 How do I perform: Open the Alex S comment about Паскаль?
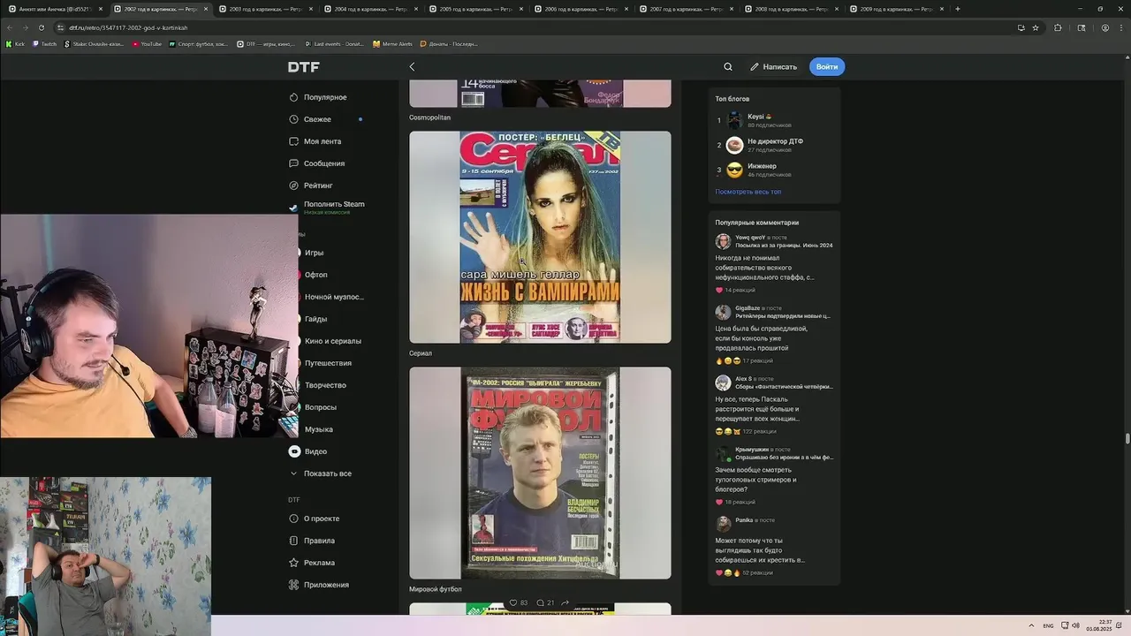pyautogui.click(x=774, y=405)
